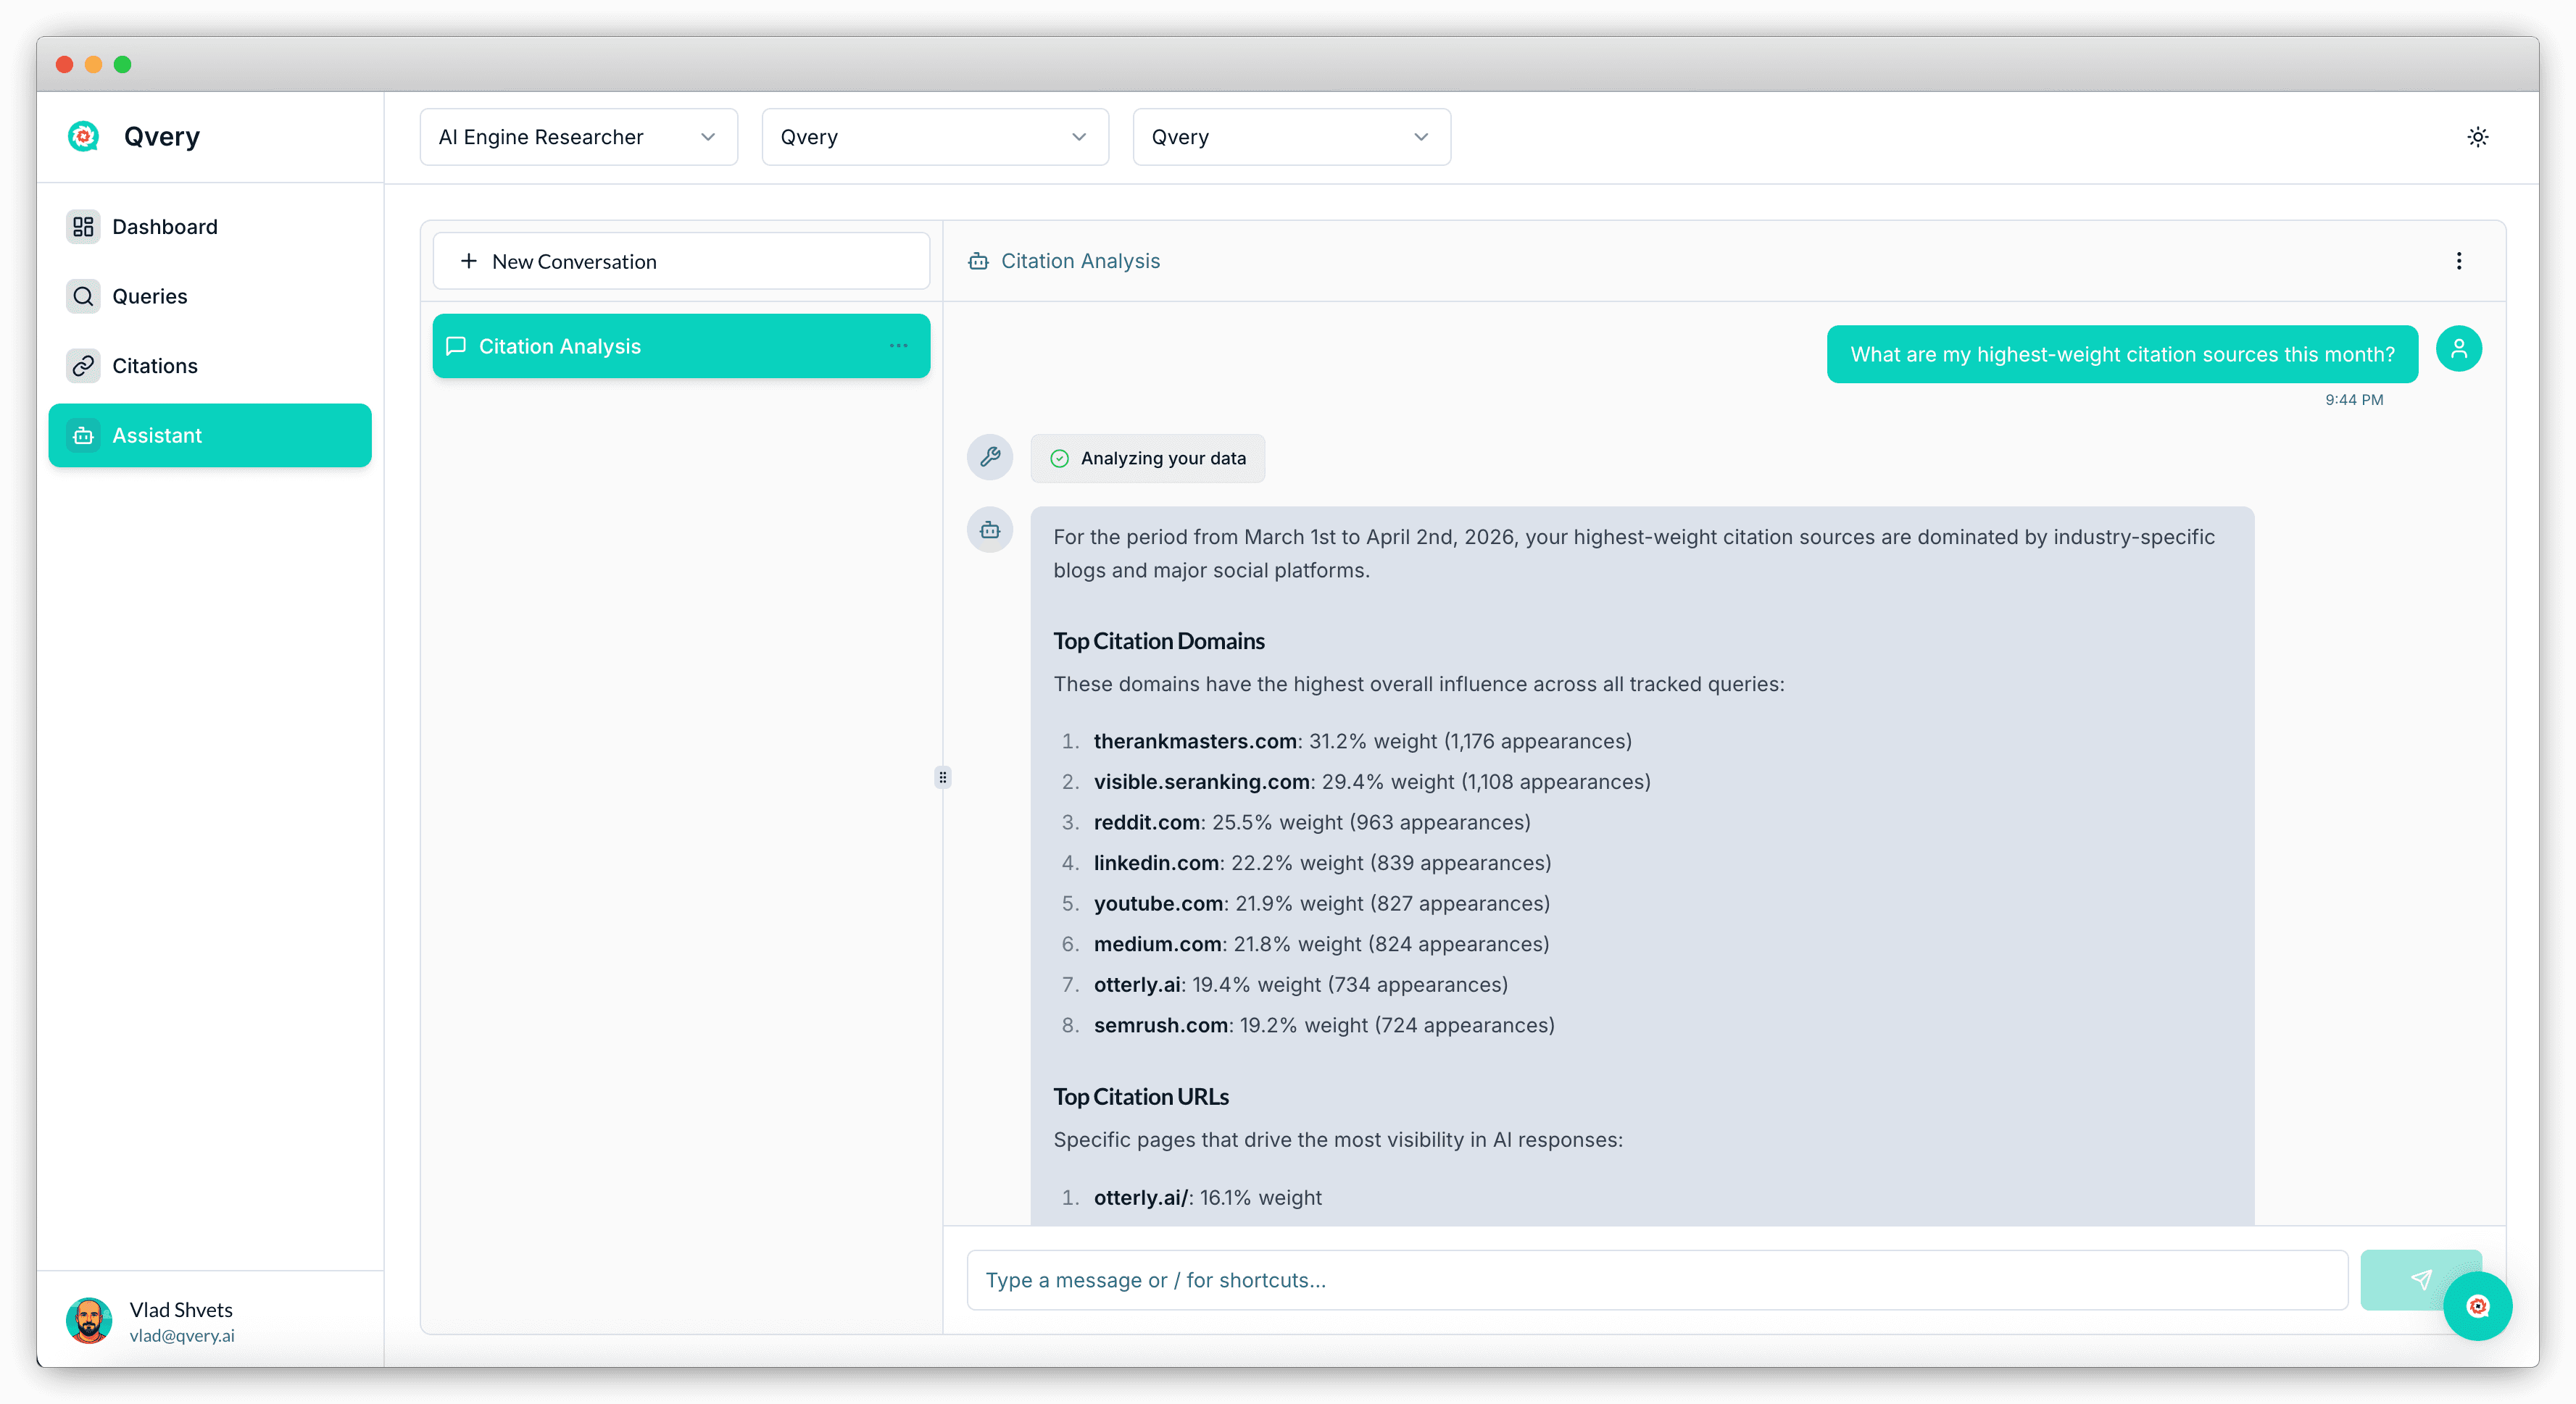The height and width of the screenshot is (1404, 2576).
Task: Click the robot assistant avatar icon
Action: click(990, 530)
